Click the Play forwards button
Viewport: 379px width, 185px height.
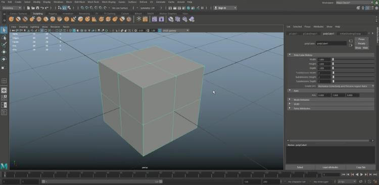pyautogui.click(x=362, y=174)
